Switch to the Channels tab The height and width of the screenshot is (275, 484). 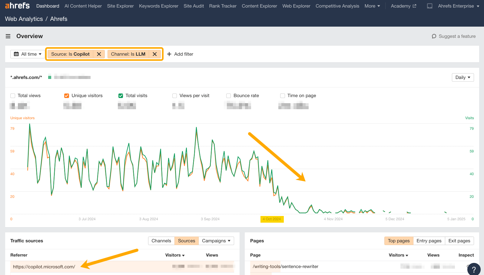click(161, 241)
